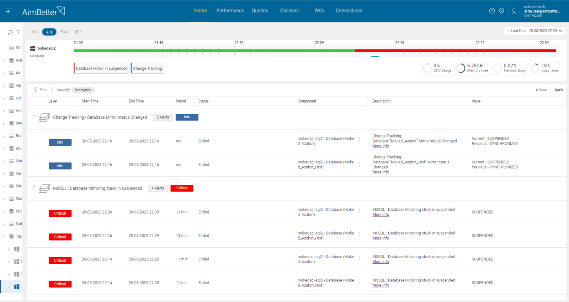Image resolution: width=569 pixels, height=302 pixels.
Task: Select the sab company icon in the sidebar
Action: 11,211
